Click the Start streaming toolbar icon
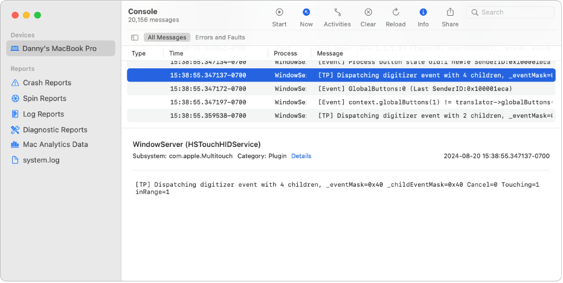 click(279, 12)
